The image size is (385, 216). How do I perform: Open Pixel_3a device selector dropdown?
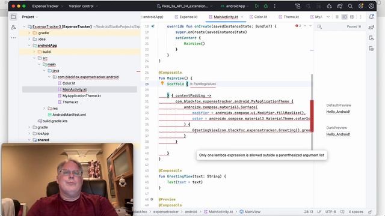pyautogui.click(x=185, y=6)
